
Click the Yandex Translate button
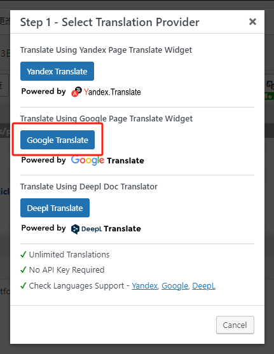57,71
